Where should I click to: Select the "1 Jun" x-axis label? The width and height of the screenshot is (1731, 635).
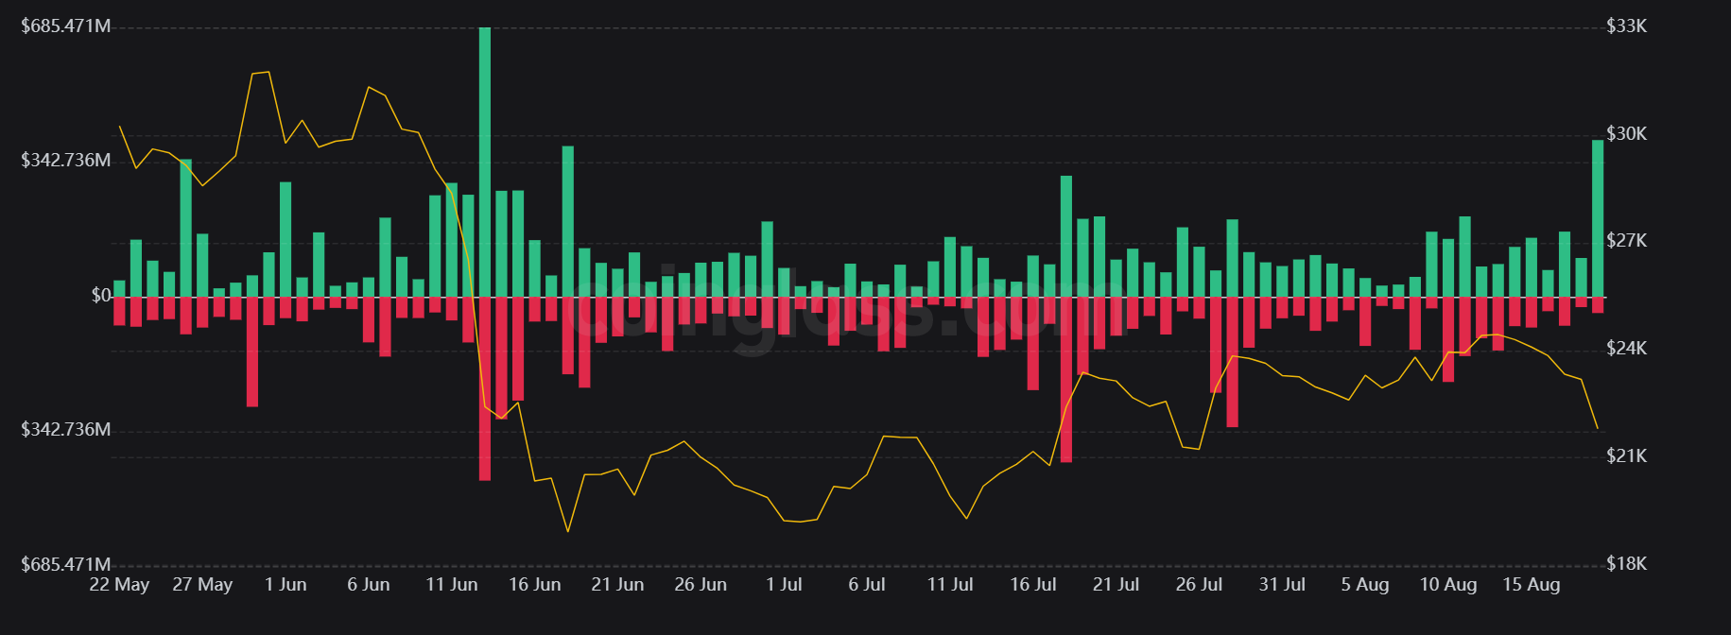286,585
